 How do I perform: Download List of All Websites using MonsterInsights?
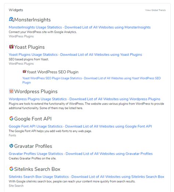108,27
